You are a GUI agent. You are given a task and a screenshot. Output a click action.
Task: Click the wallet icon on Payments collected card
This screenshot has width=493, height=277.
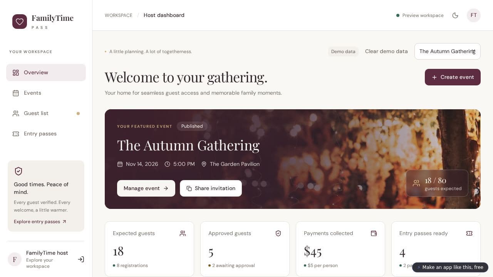374,233
